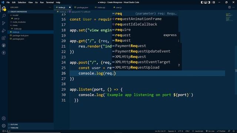This screenshot has height=133, width=237.
Task: Open the Terminal menu
Action: [50, 3]
